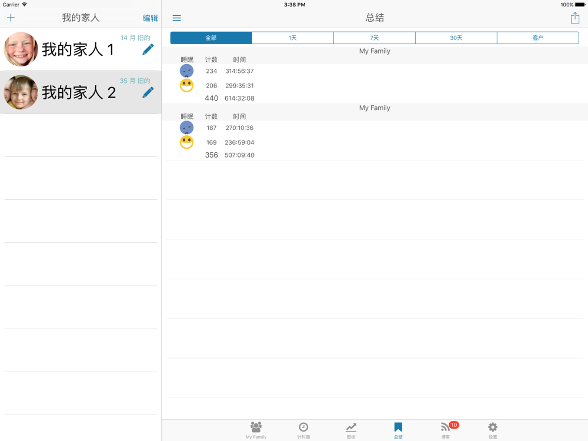The height and width of the screenshot is (441, 588).
Task: Tap the 我的家人 sidebar title
Action: tap(81, 18)
